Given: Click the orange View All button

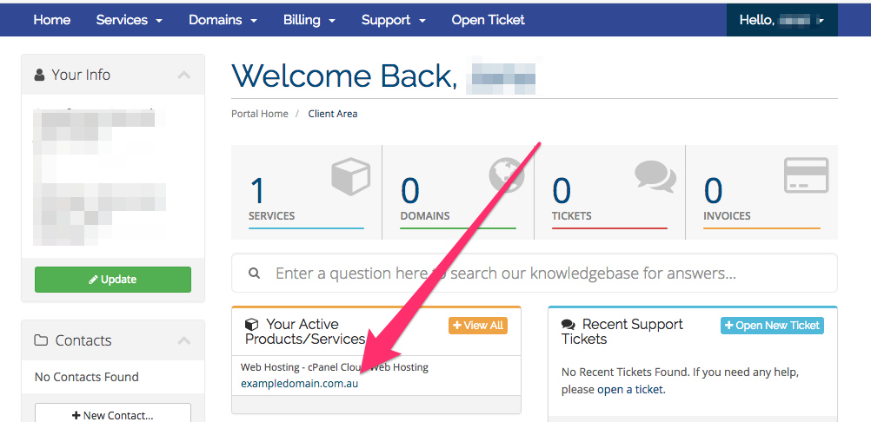Looking at the screenshot, I should coord(478,326).
